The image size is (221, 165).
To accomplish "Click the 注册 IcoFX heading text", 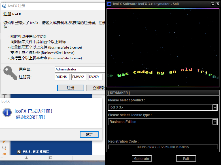I will 12,14.
